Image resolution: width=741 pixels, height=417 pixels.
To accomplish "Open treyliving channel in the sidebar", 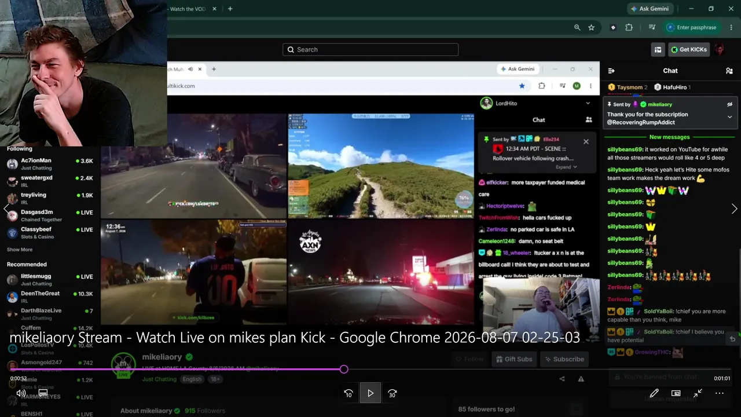I will click(x=50, y=198).
